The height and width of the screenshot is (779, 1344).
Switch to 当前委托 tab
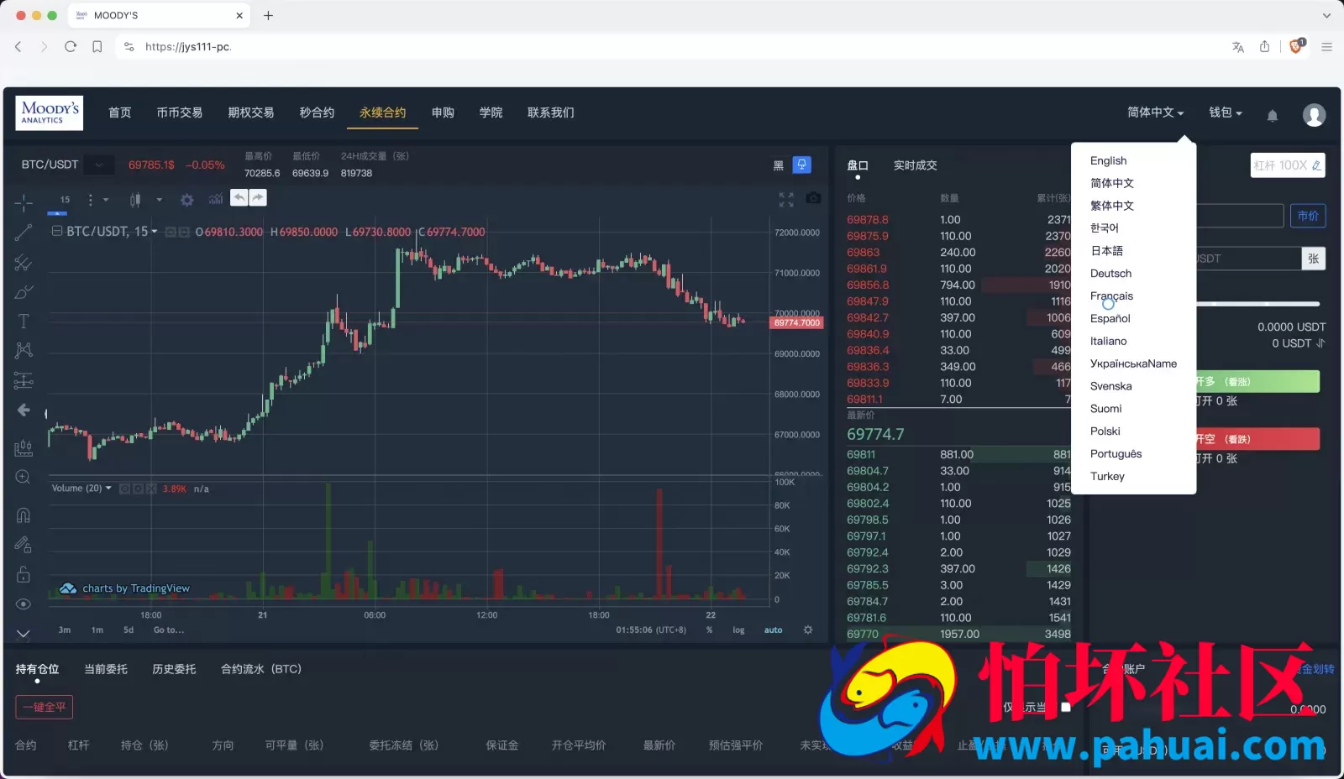[x=106, y=669]
